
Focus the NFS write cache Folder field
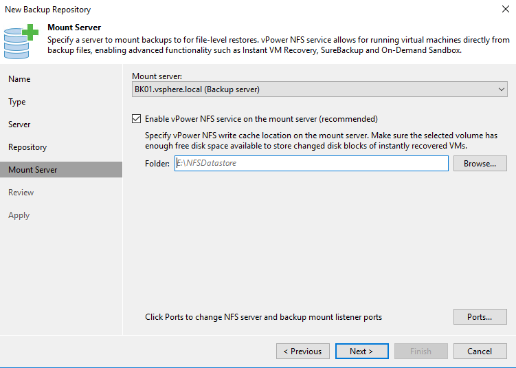tap(311, 163)
